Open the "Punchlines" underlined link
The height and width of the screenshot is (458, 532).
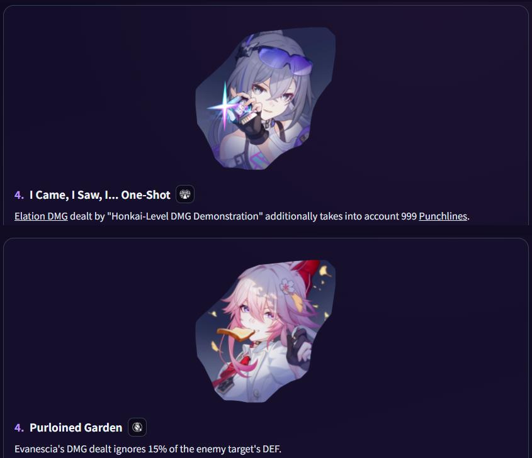[x=443, y=216]
